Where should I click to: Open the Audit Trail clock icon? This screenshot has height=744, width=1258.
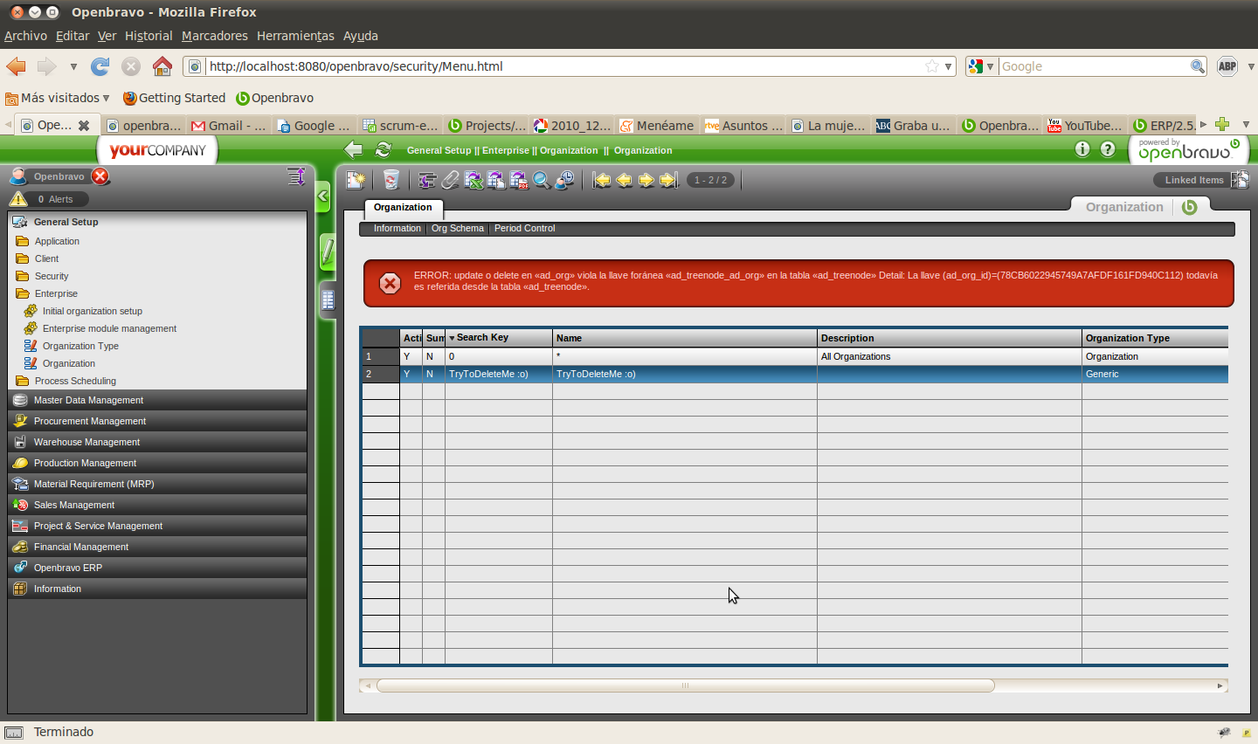[565, 180]
